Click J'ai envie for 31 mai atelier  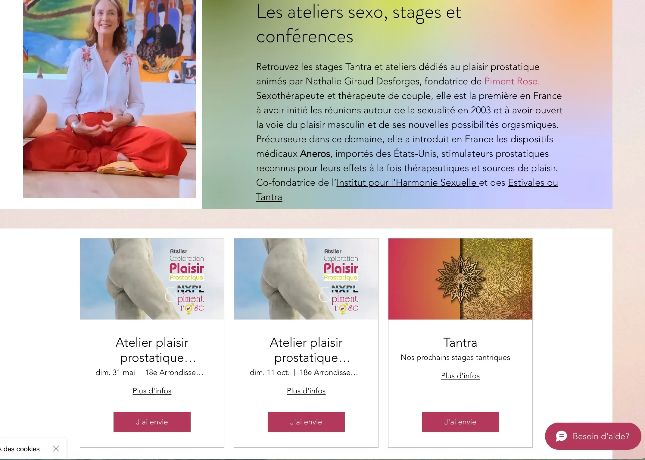(x=152, y=422)
